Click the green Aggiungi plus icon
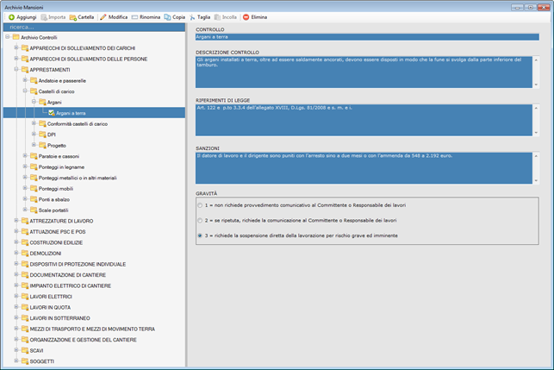Image resolution: width=554 pixels, height=370 pixels. pyautogui.click(x=12, y=16)
